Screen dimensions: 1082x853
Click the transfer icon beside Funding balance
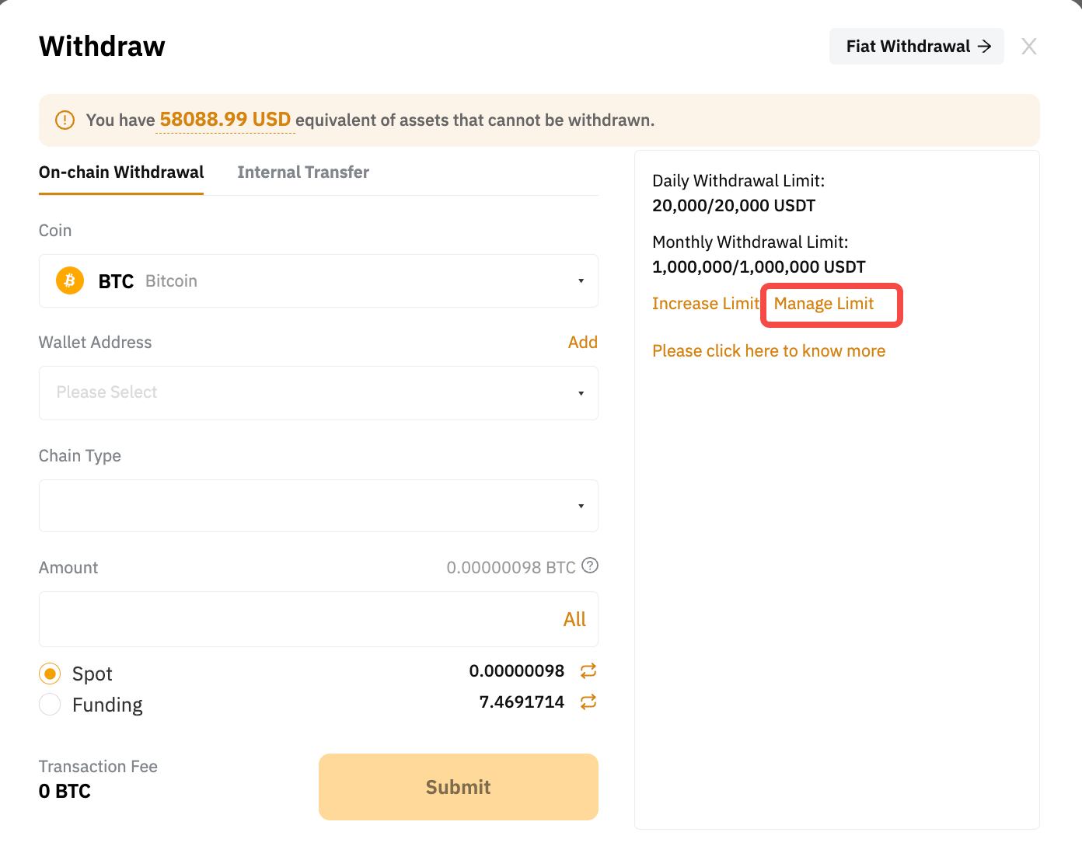588,702
